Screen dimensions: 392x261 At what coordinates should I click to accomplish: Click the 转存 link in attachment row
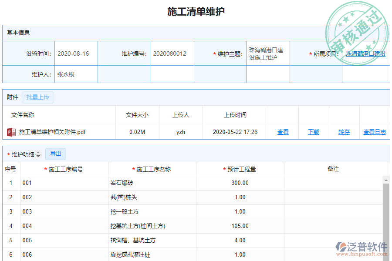344,132
